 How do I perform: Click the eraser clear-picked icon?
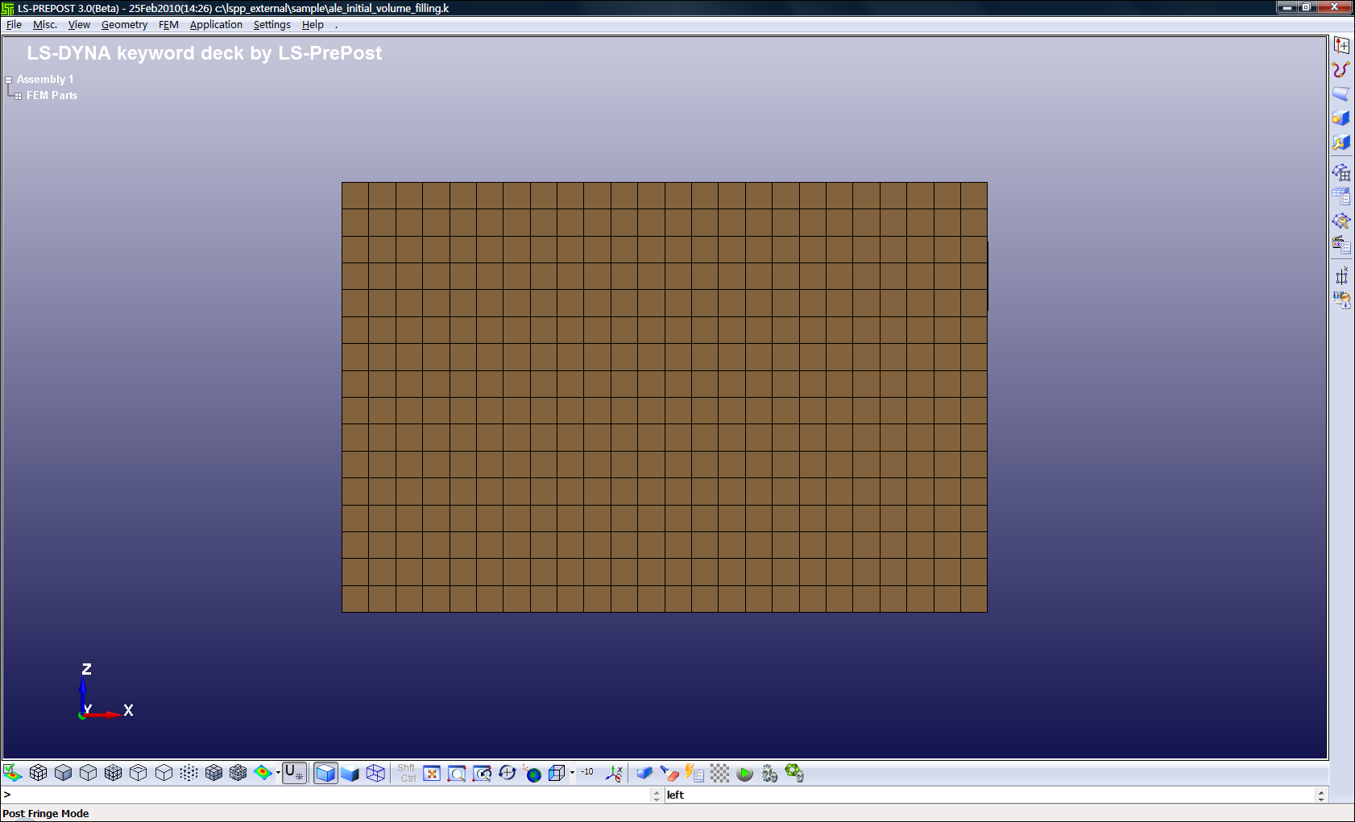click(x=669, y=774)
